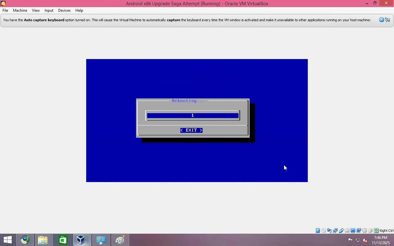Image resolution: width=394 pixels, height=246 pixels.
Task: Open the Machine menu
Action: (20, 10)
